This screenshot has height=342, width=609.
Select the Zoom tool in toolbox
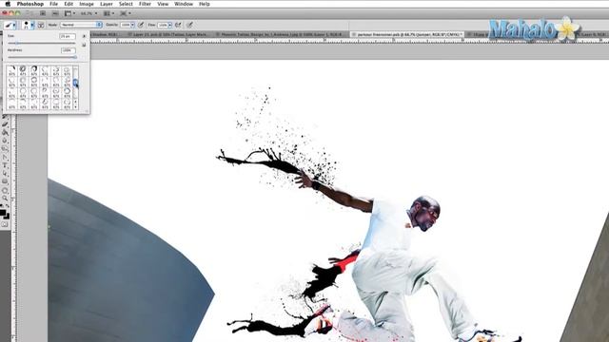5,198
